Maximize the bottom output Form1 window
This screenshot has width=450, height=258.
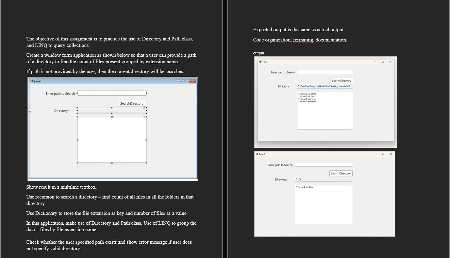[384, 154]
